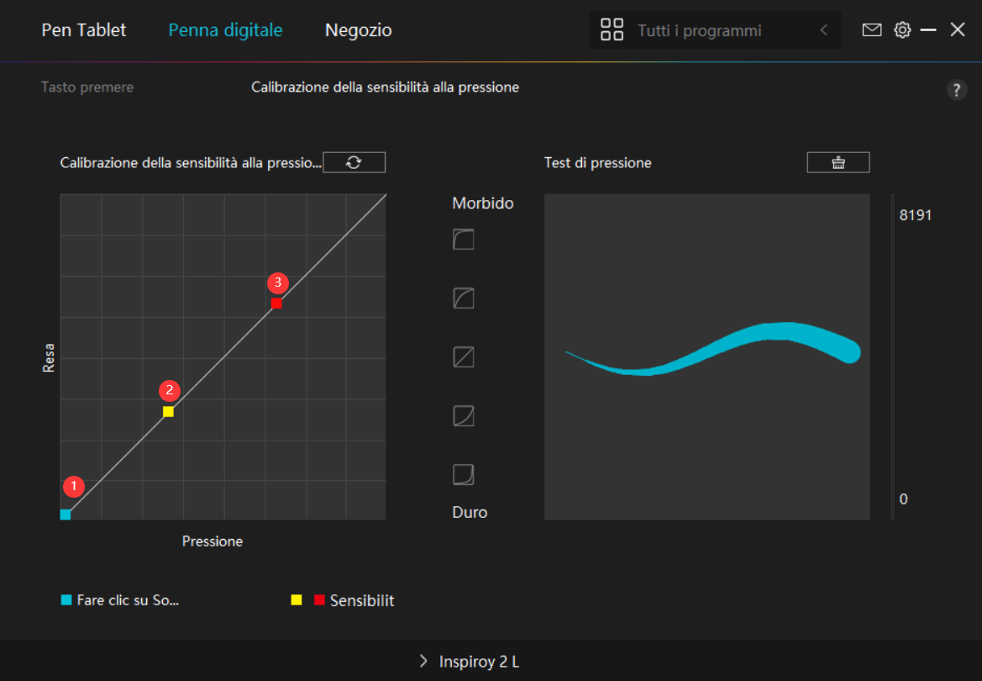
Task: Select the hardest curve preset near Duro
Action: tap(464, 475)
